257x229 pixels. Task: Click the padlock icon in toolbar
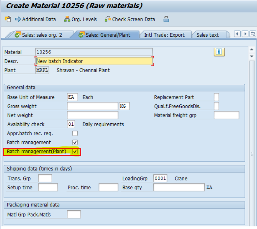pyautogui.click(x=166, y=19)
